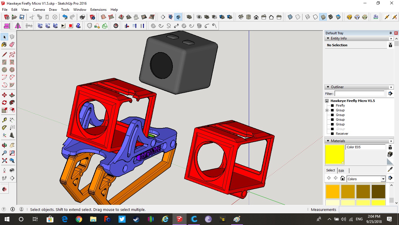Activate the Orbit camera tool

pyautogui.click(x=4, y=145)
